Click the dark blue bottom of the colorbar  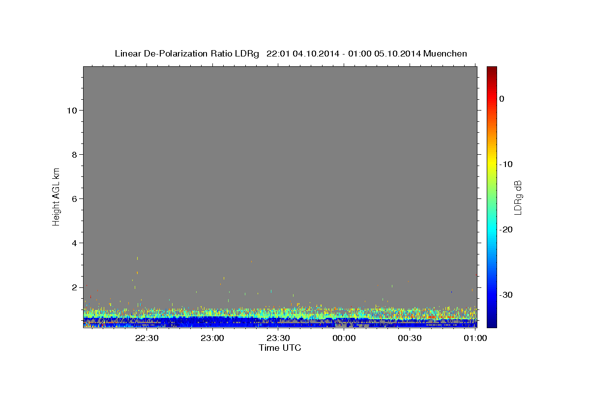pos(492,322)
